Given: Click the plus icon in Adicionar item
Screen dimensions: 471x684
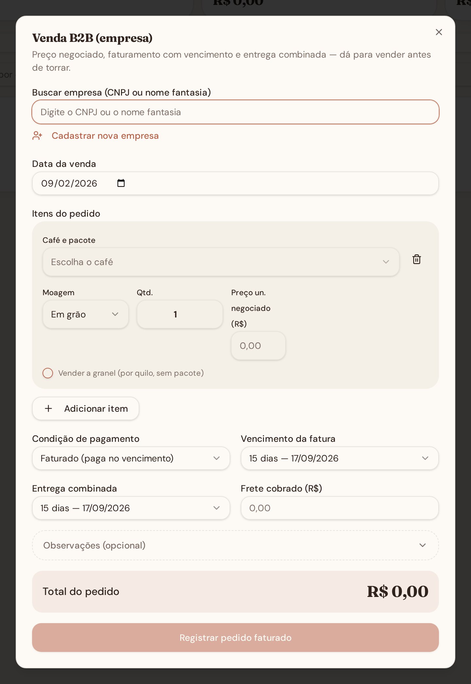Looking at the screenshot, I should pos(48,408).
